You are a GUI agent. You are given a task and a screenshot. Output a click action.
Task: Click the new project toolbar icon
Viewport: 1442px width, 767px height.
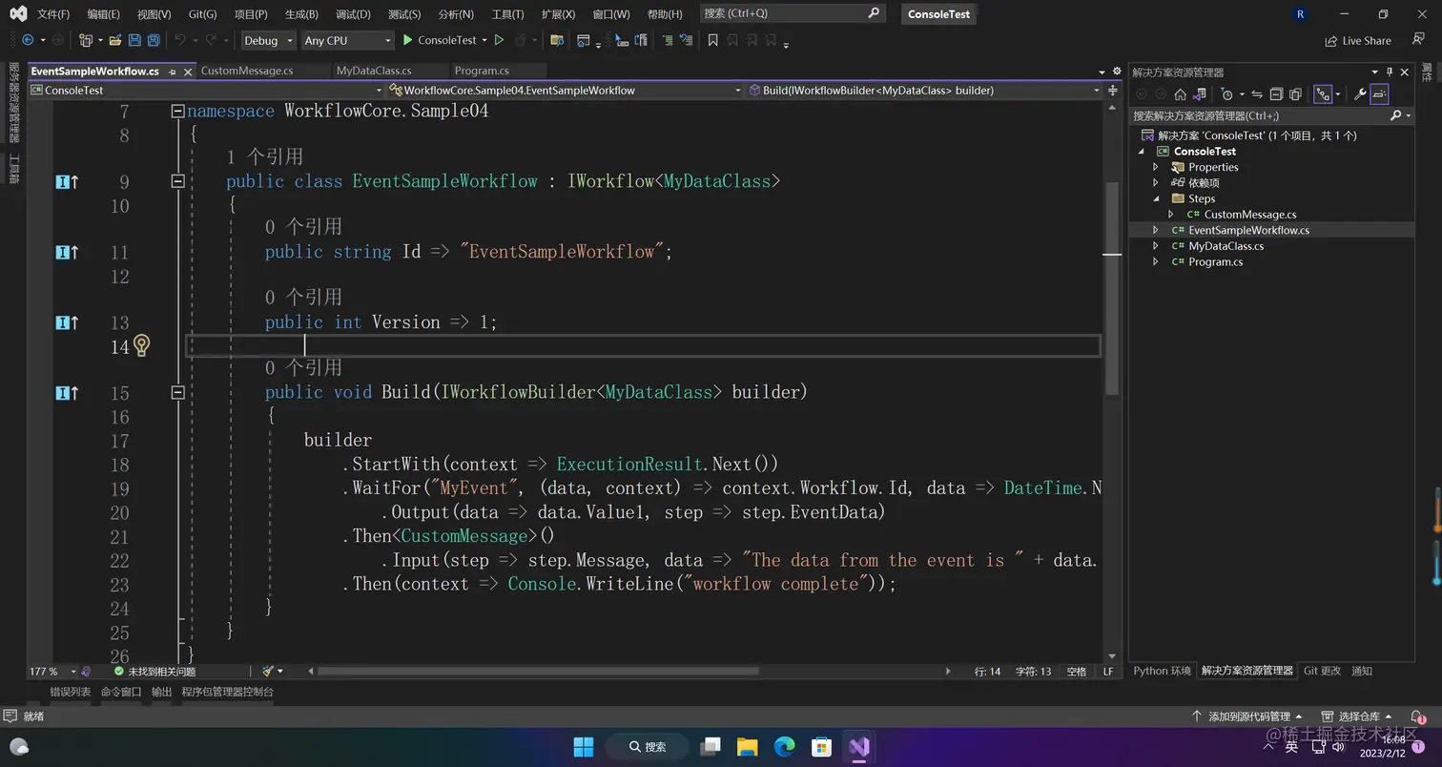85,40
